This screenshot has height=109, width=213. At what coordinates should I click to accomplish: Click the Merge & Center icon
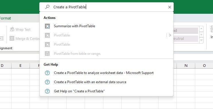12,38
